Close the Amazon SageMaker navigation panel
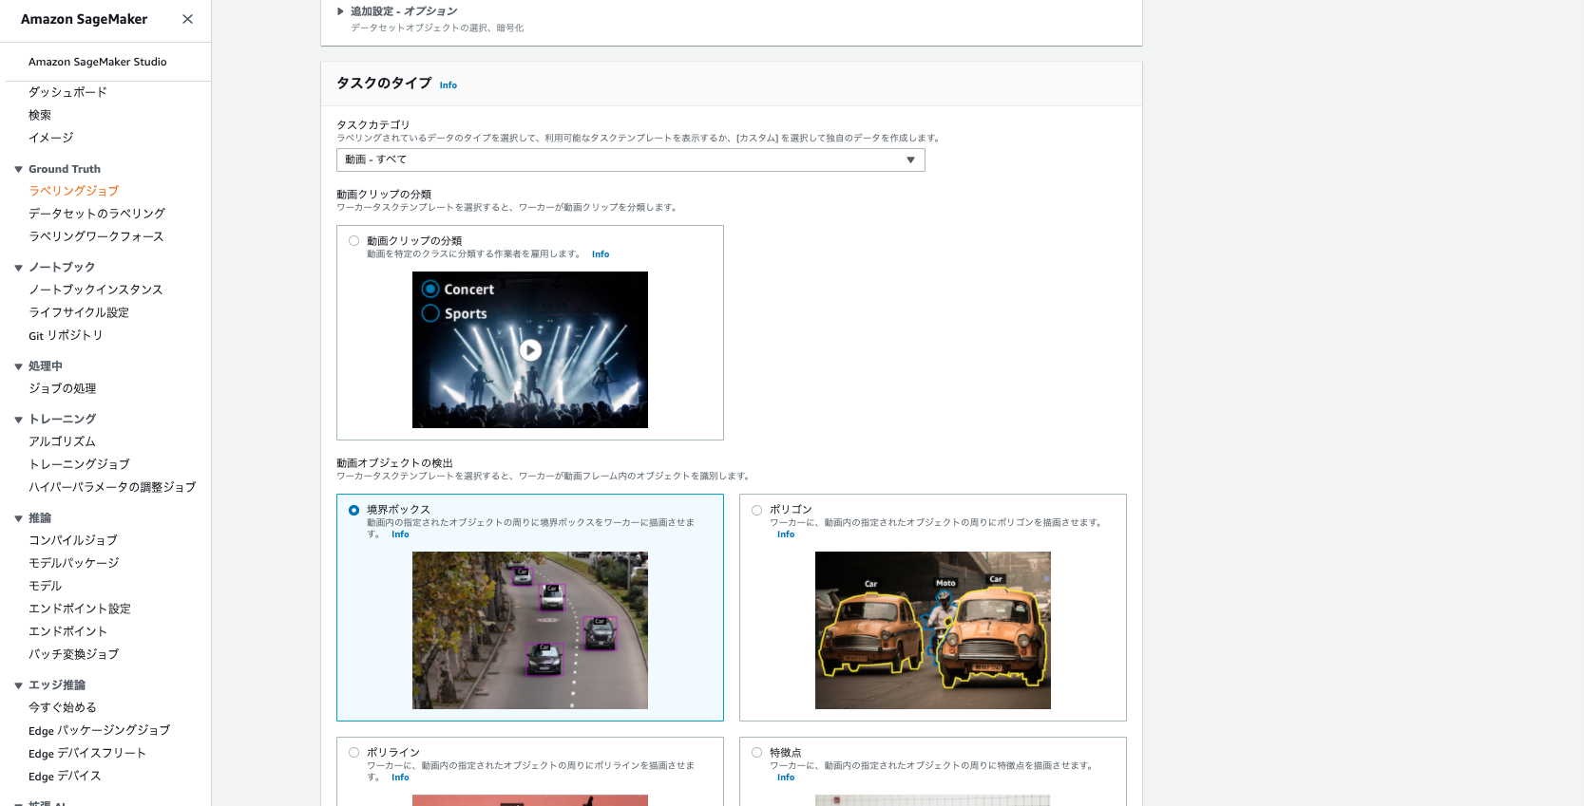1584x806 pixels. pos(187,19)
